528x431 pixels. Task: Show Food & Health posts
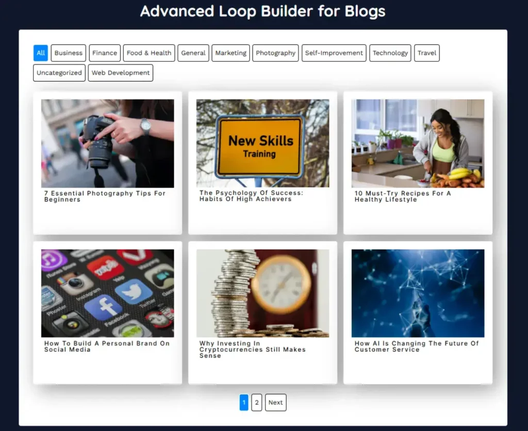click(149, 53)
